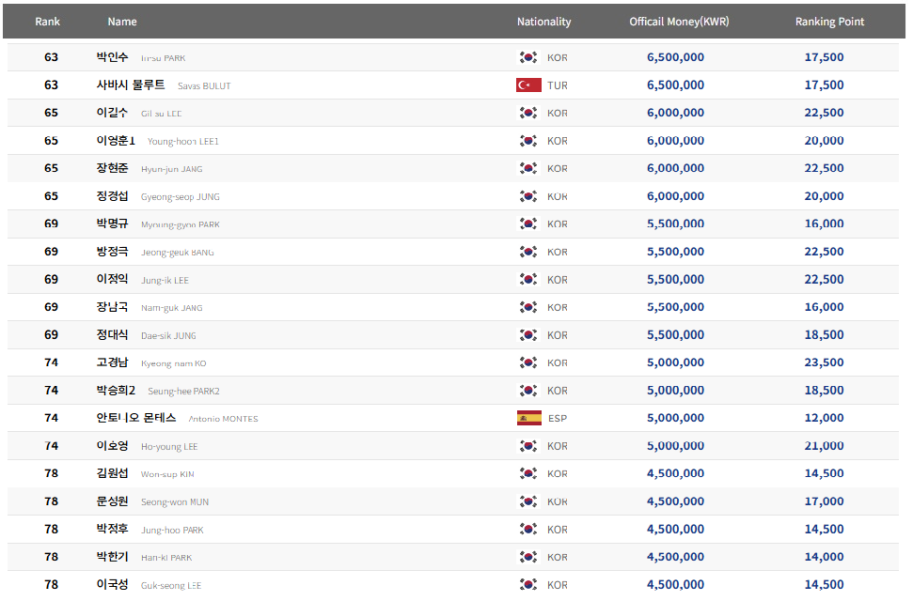The width and height of the screenshot is (913, 601).
Task: Click the 5,500,000 money of Myoung-gyoo PARK
Action: 675,223
